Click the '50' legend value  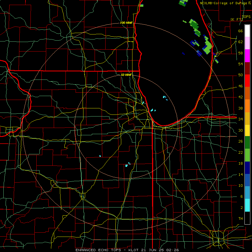(241, 75)
